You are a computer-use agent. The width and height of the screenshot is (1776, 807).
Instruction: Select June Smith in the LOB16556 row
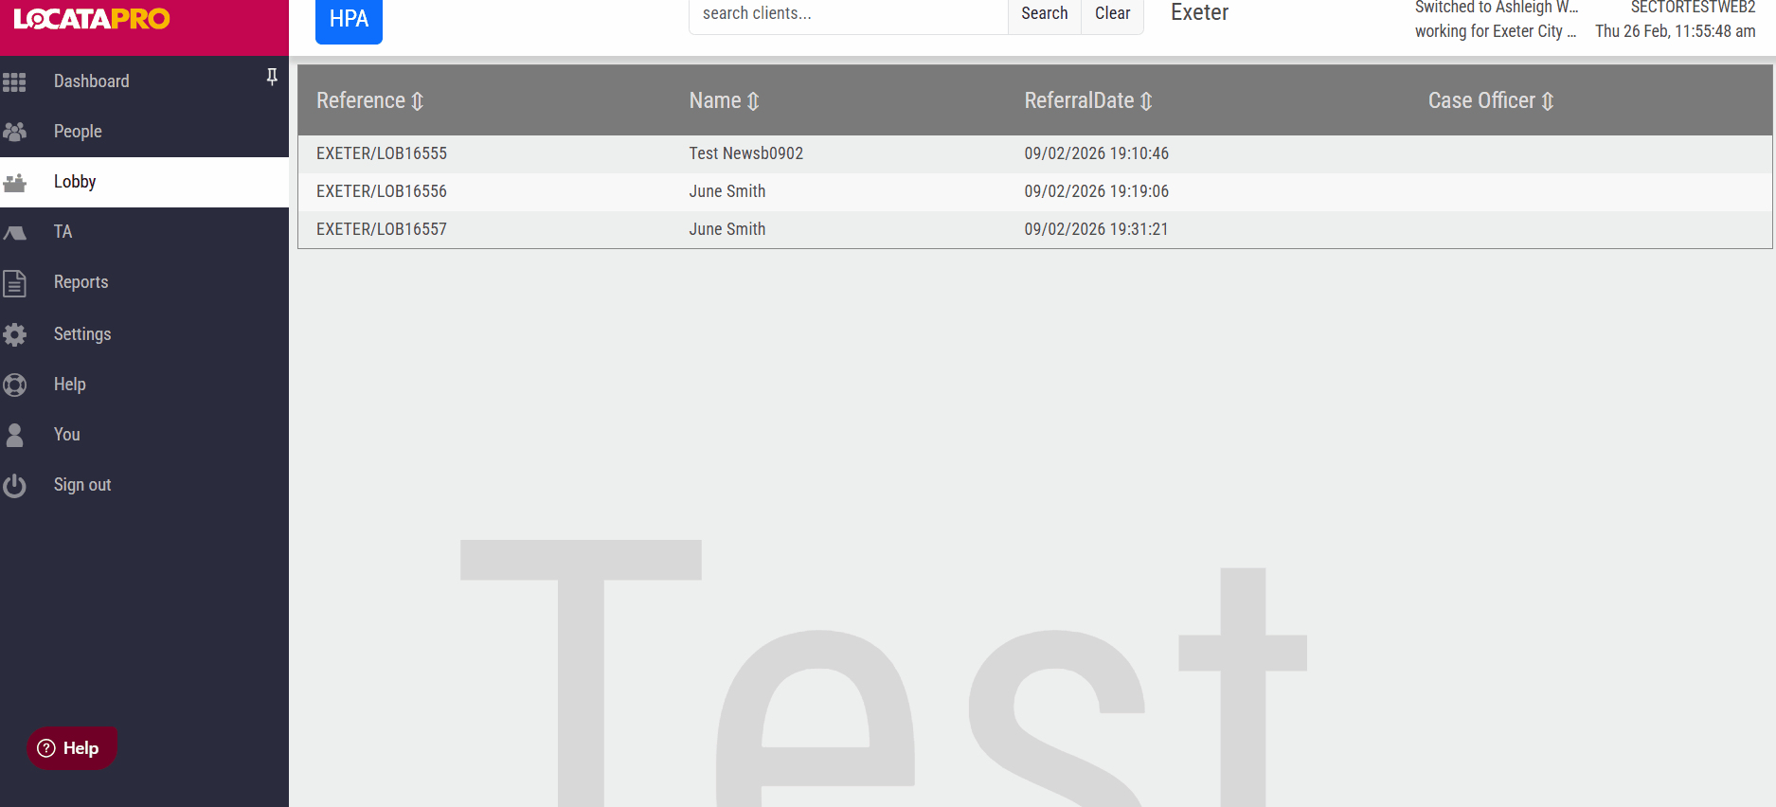point(727,191)
